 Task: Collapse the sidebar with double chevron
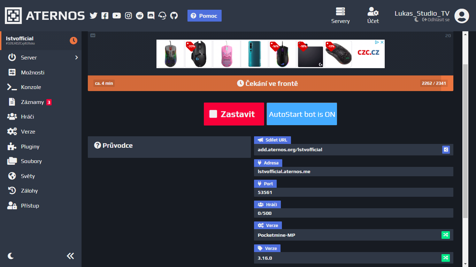click(70, 256)
